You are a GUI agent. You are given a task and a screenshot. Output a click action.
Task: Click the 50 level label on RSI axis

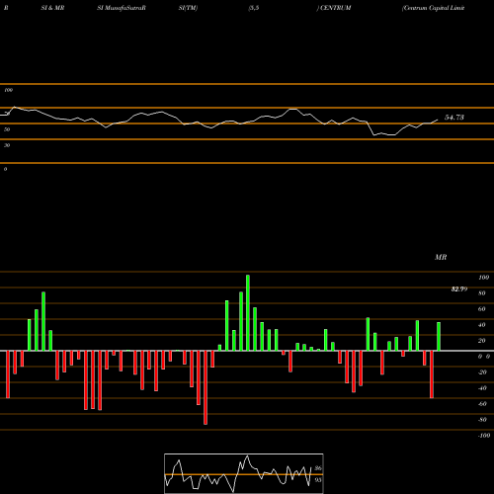pyautogui.click(x=7, y=129)
